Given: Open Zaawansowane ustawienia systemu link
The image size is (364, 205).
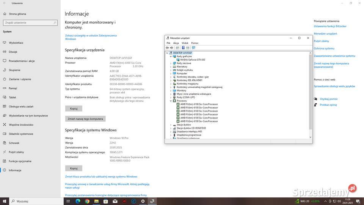Looking at the screenshot, I should 334,56.
